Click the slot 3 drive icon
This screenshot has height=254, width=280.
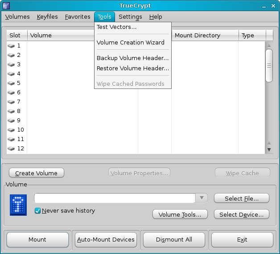pos(11,65)
